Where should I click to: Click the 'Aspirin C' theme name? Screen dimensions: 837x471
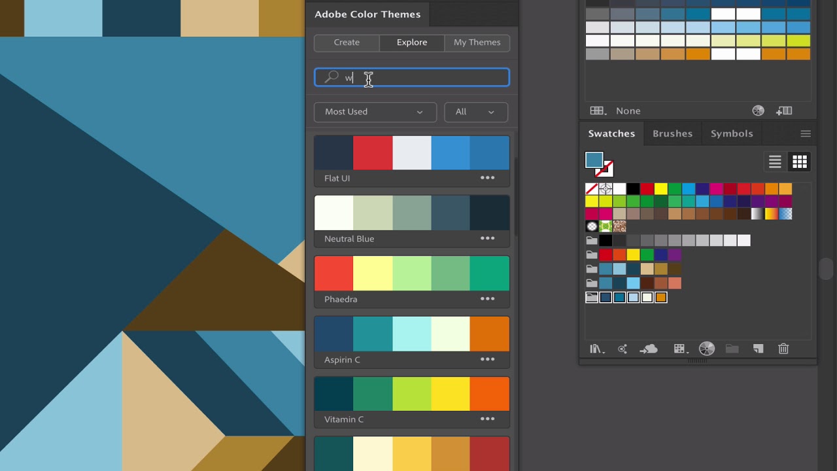tap(342, 360)
